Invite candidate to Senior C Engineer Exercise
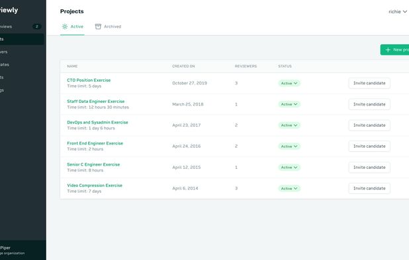Screen dimensions: 409x260 [x=369, y=168]
